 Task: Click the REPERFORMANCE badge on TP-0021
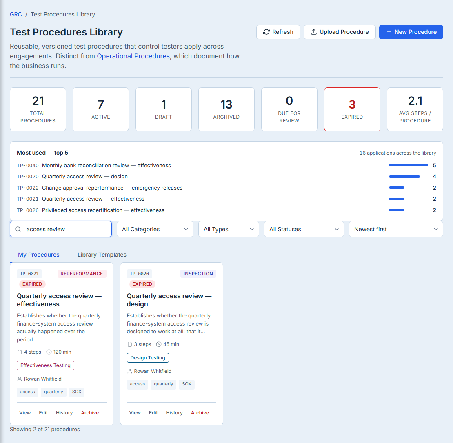[82, 274]
